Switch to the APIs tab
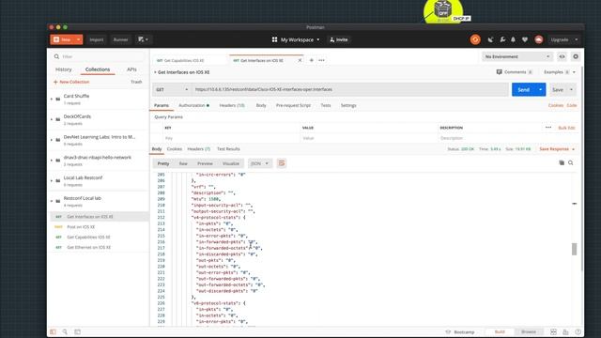The image size is (601, 338). [131, 69]
